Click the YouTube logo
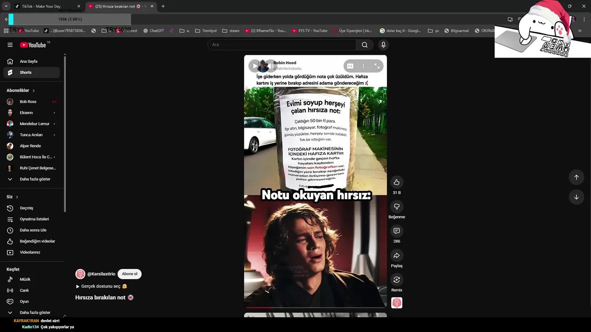The width and height of the screenshot is (591, 332). tap(33, 45)
